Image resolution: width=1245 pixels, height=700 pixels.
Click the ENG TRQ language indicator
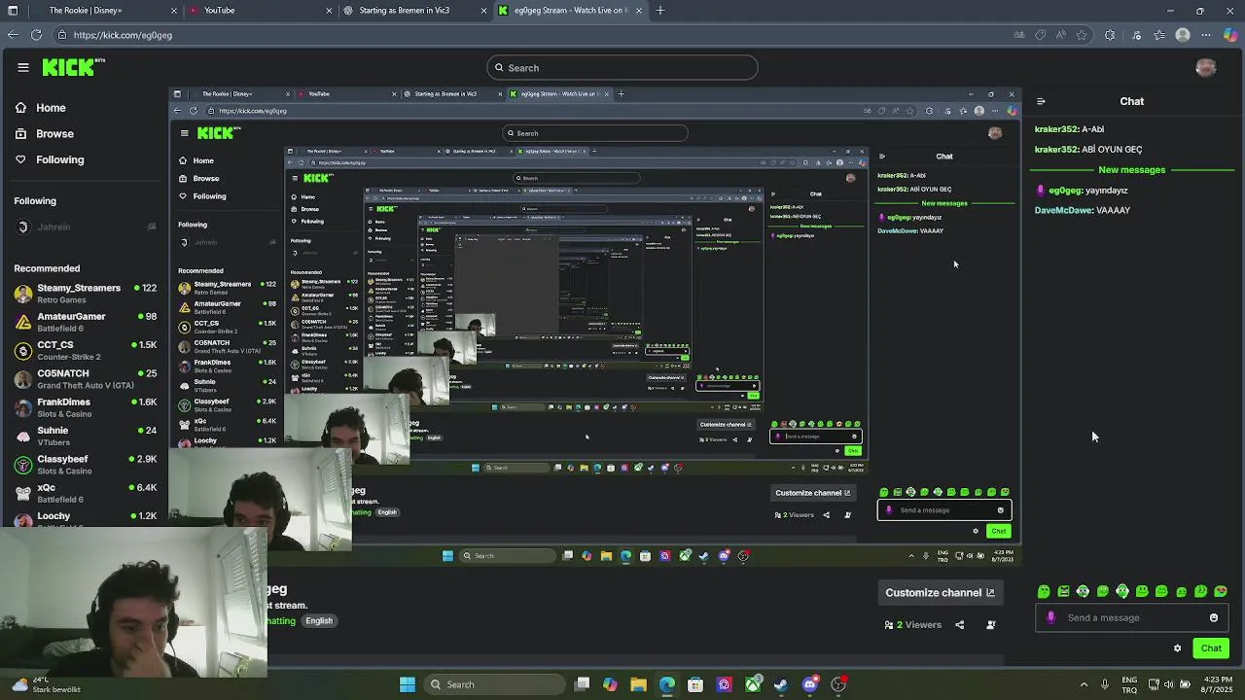(x=1130, y=684)
